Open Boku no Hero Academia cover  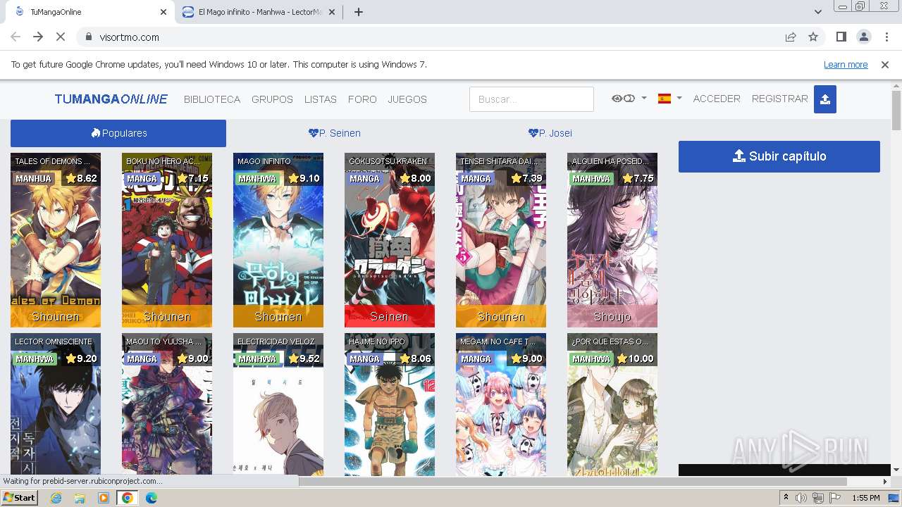click(167, 240)
